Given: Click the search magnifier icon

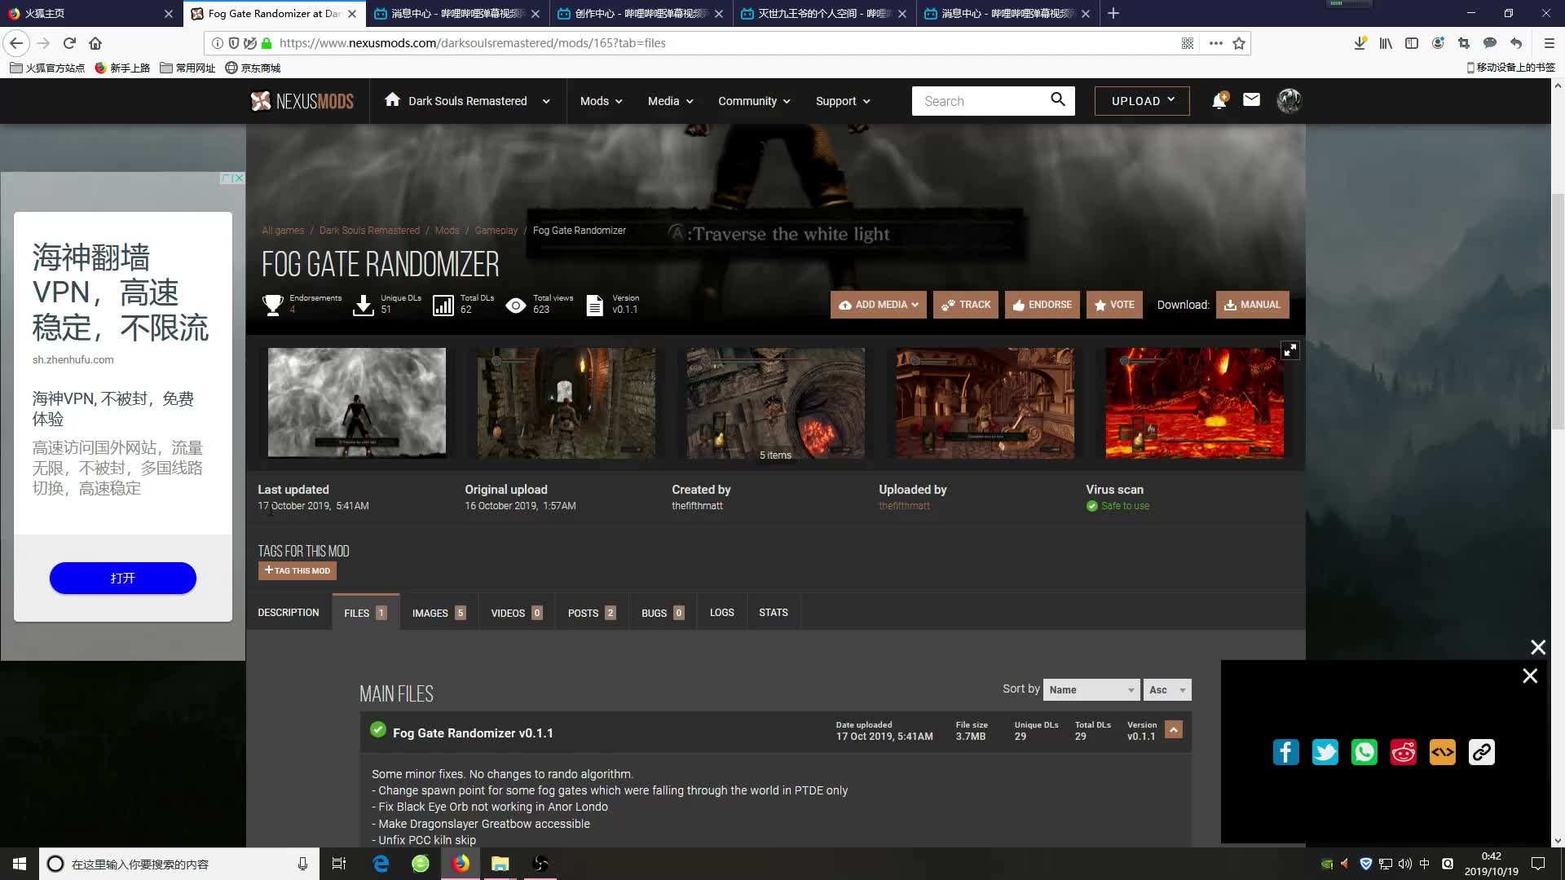Looking at the screenshot, I should (x=1057, y=99).
